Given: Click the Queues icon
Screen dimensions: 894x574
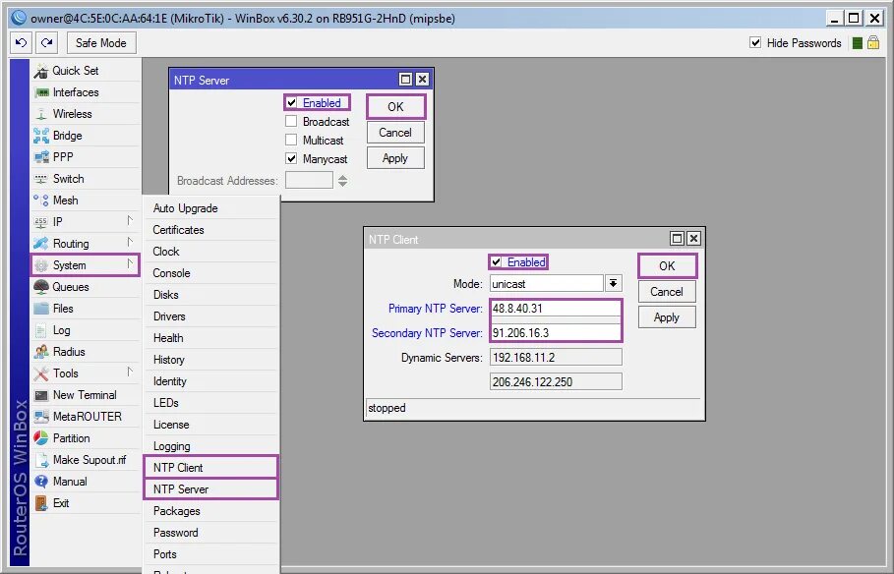Looking at the screenshot, I should click(x=41, y=287).
